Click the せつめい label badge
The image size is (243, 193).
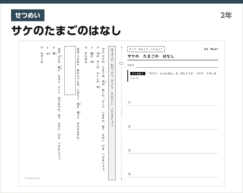pyautogui.click(x=28, y=15)
